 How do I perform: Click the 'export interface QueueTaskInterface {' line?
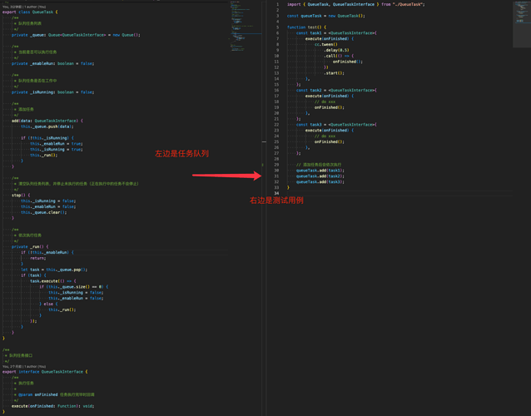click(45, 372)
